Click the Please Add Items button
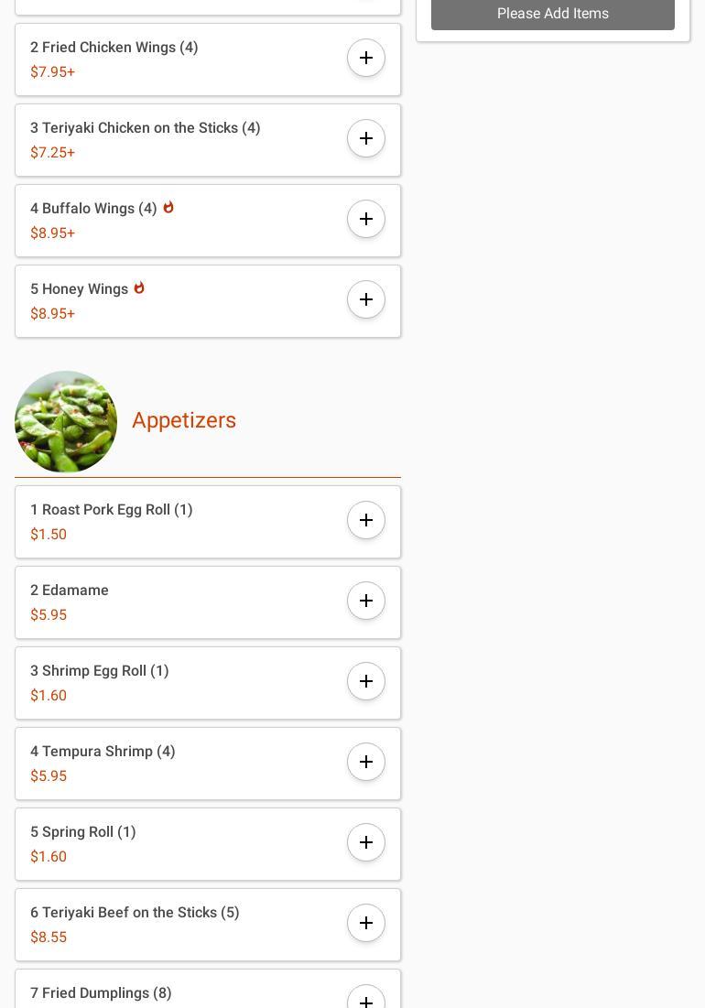This screenshot has width=705, height=1008. pos(552,14)
